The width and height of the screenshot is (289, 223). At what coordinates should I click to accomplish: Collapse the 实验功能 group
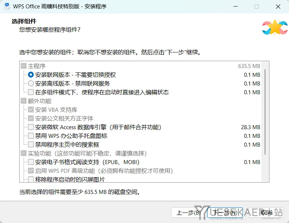pos(24,153)
